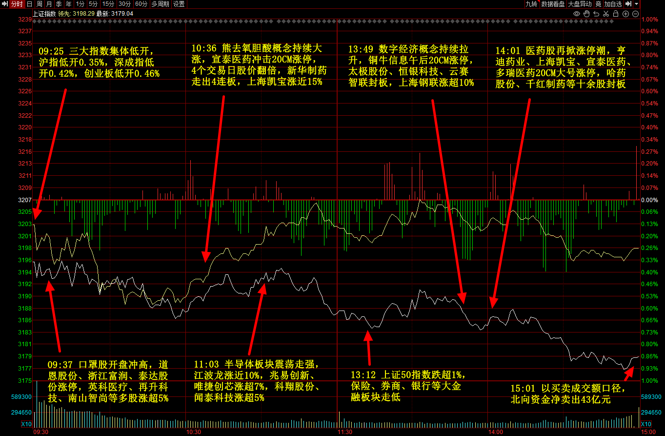Click the 加自选 add-to-watchlist button
Screen dimensions: 665x436
pyautogui.click(x=613, y=4)
